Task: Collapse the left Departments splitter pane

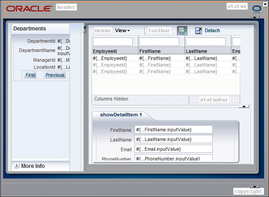Action: (x=85, y=28)
